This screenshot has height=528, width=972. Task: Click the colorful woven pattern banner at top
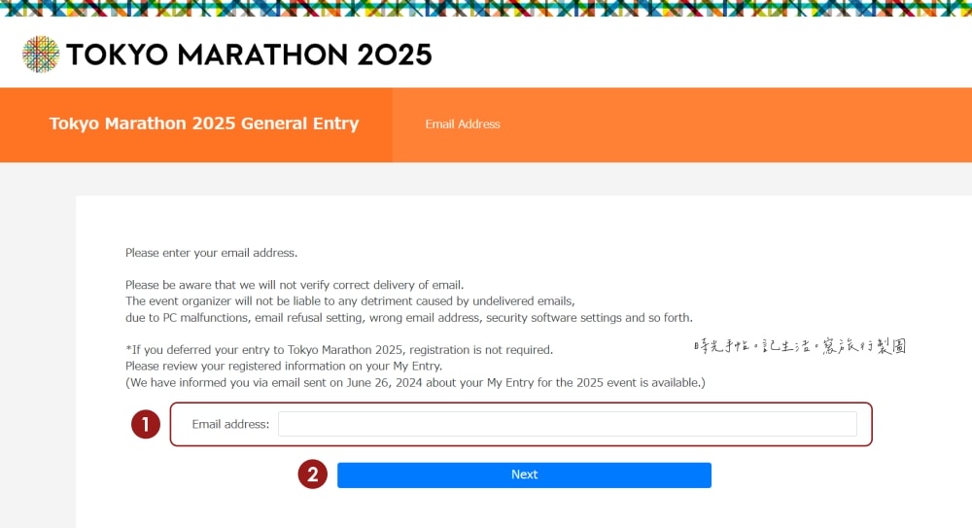coord(486,8)
